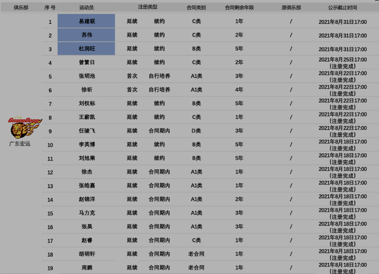Select highlighted player cell 易建联

click(86, 21)
